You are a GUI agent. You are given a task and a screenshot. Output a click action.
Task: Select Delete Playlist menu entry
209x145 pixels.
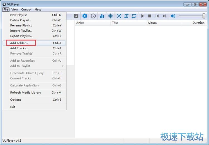[34, 20]
